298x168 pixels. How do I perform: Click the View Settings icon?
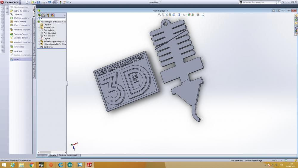198,15
